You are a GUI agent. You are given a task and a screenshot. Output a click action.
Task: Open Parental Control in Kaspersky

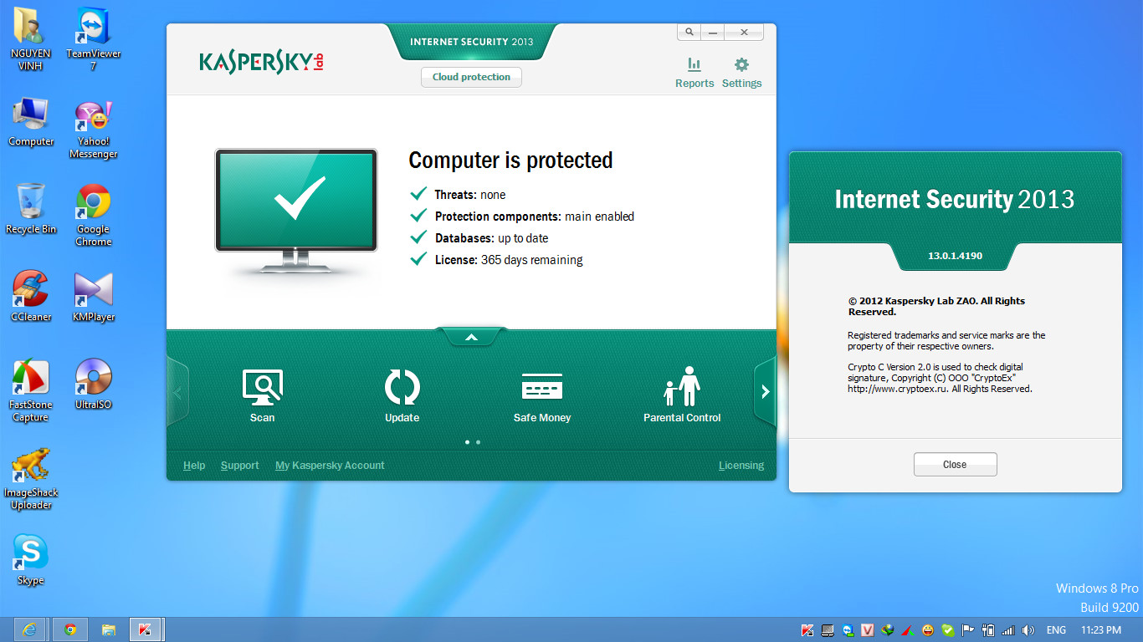pyautogui.click(x=682, y=395)
